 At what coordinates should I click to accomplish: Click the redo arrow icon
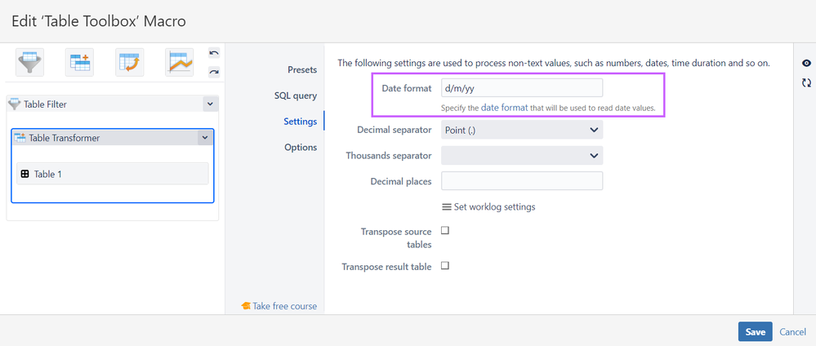pos(214,72)
